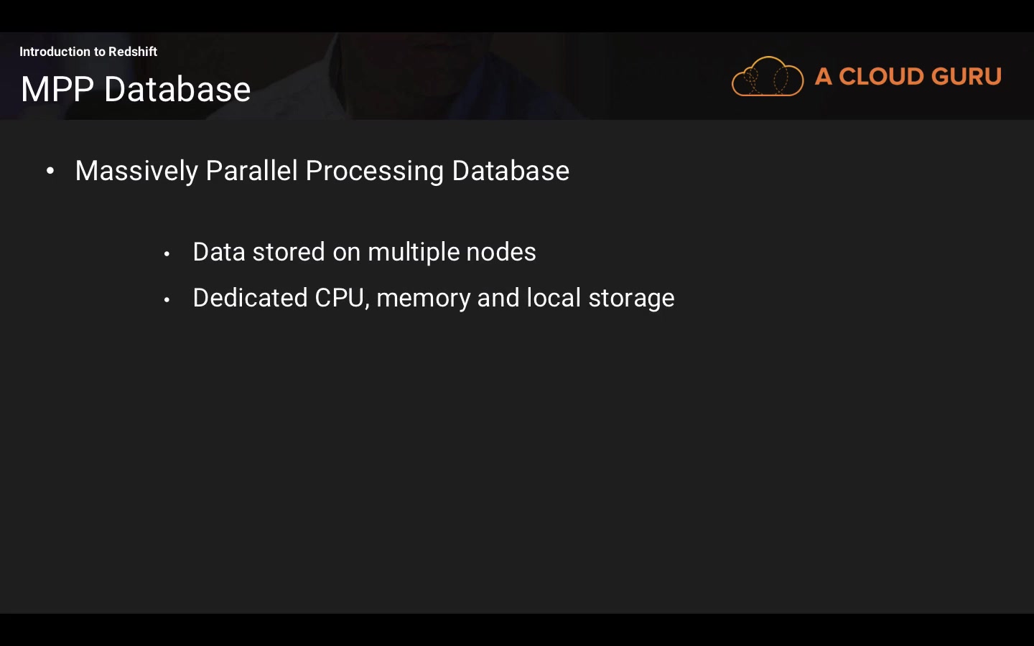Click the "Dedicated CPU, memory and local storage" line
Image resolution: width=1034 pixels, height=646 pixels.
click(x=433, y=298)
